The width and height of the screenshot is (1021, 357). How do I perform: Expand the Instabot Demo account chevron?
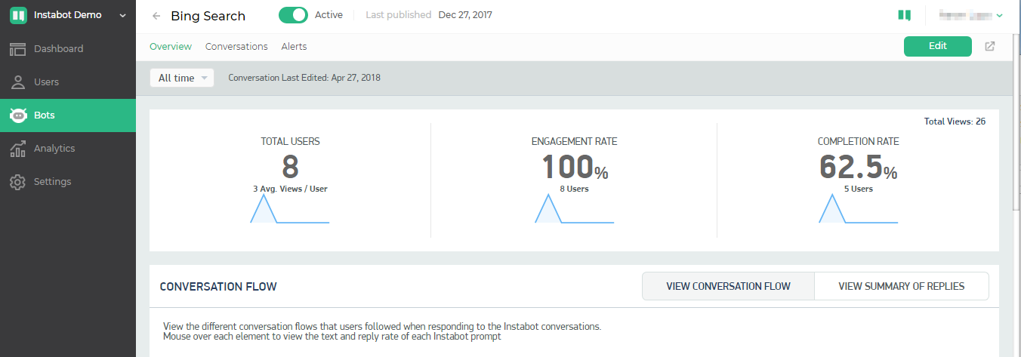tap(123, 15)
